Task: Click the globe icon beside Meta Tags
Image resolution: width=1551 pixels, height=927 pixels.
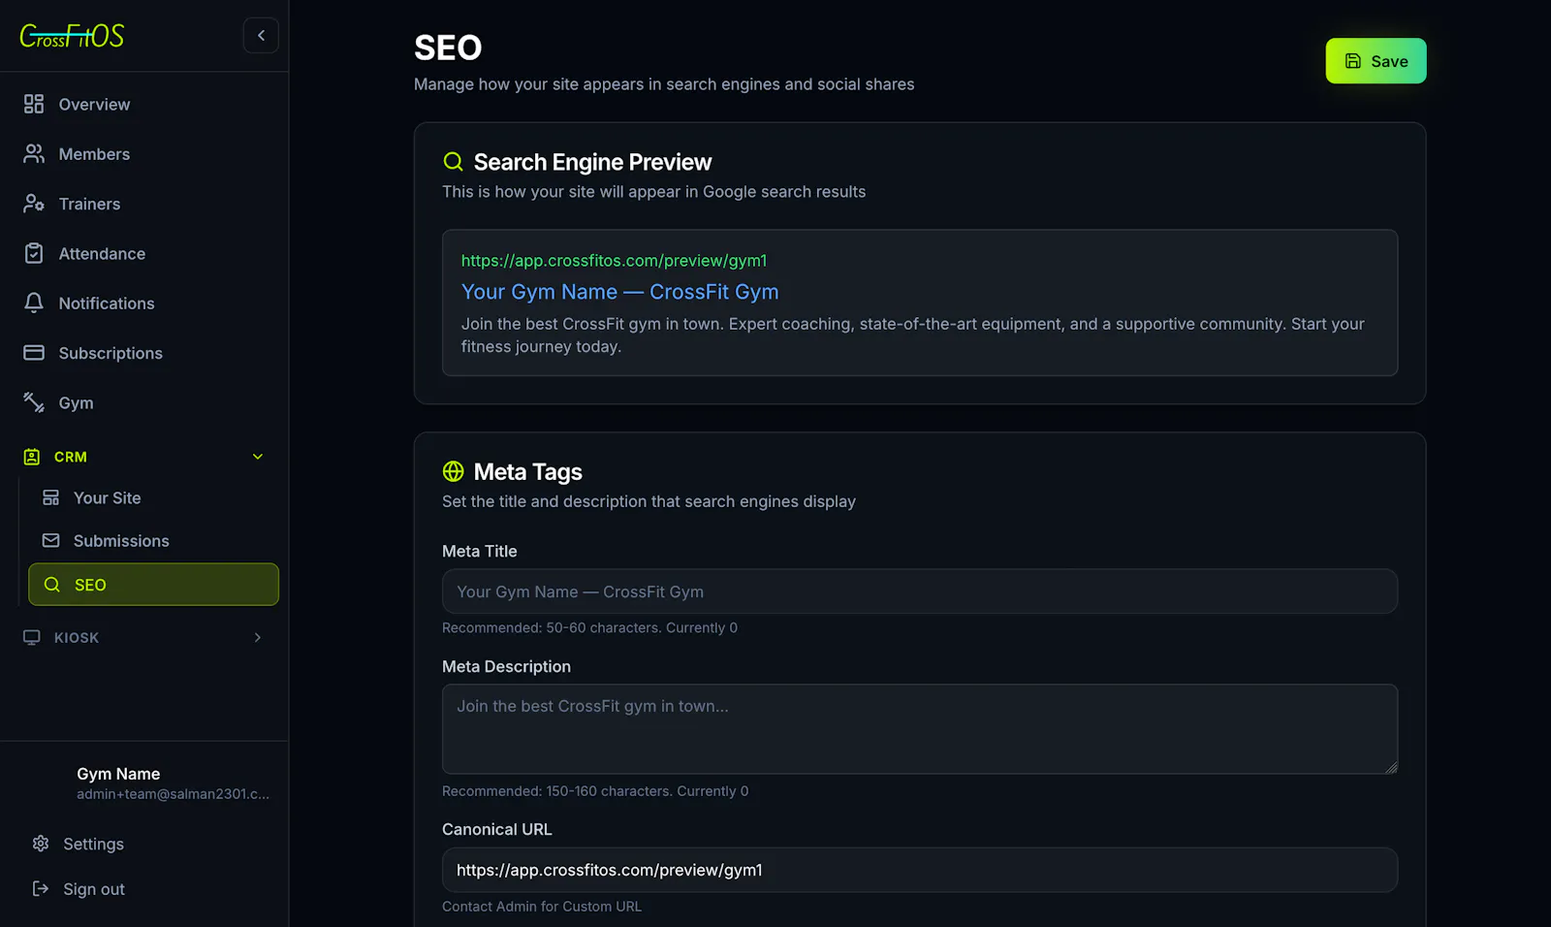Action: [x=453, y=471]
